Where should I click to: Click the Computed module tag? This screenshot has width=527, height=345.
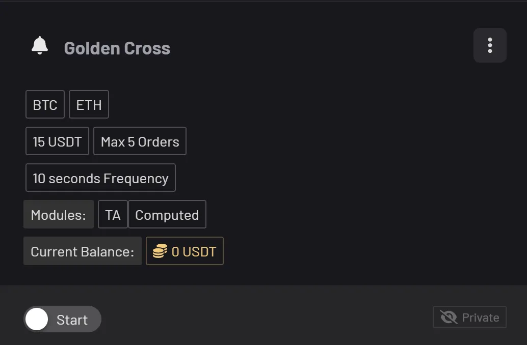click(x=167, y=214)
